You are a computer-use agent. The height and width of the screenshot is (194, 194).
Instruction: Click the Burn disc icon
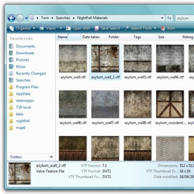coord(163,28)
